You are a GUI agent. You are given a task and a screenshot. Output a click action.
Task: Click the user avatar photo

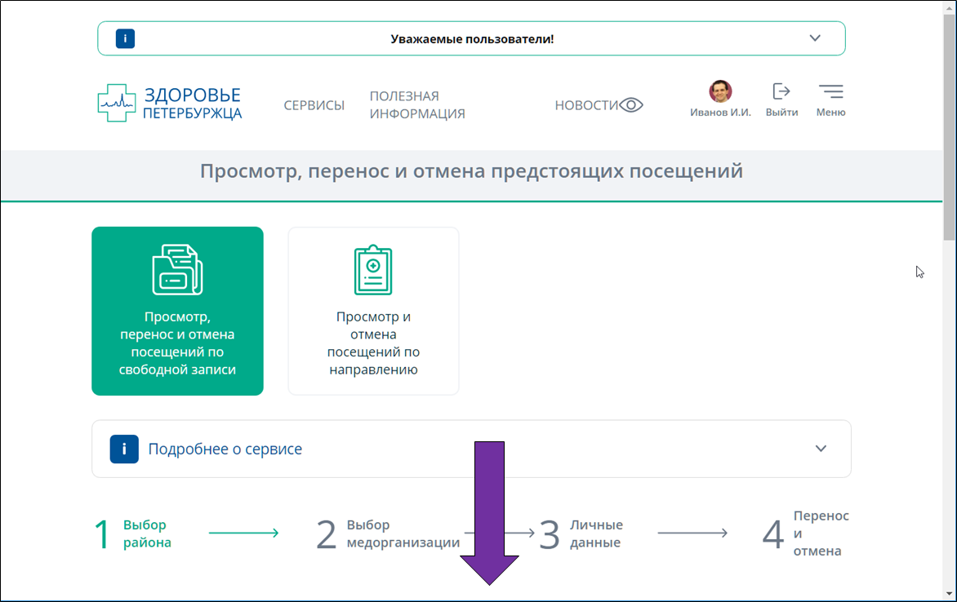click(x=720, y=91)
